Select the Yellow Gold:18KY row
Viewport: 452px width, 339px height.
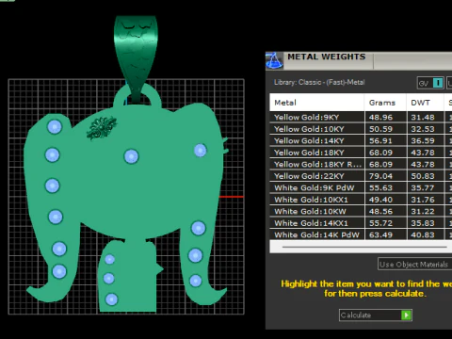pos(361,153)
